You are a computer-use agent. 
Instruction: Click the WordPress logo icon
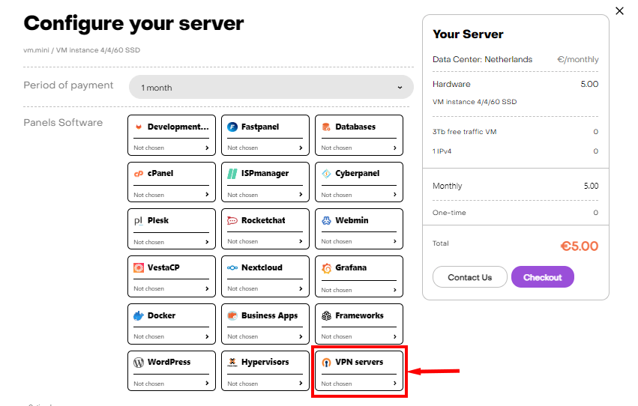coord(139,363)
